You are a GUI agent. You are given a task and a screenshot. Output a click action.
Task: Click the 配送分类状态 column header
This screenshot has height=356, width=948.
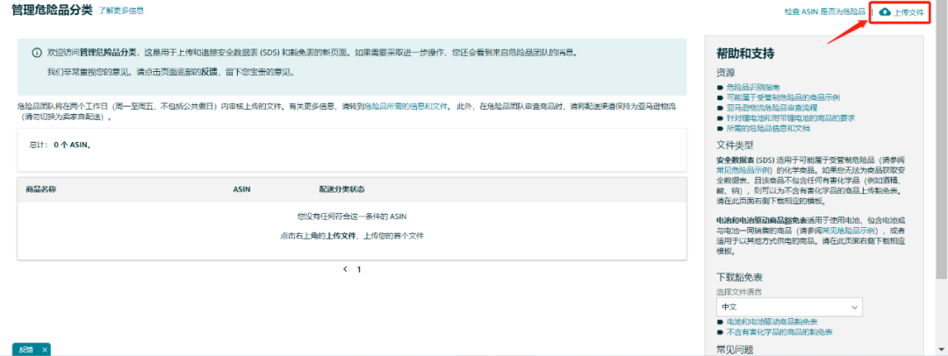click(x=341, y=189)
